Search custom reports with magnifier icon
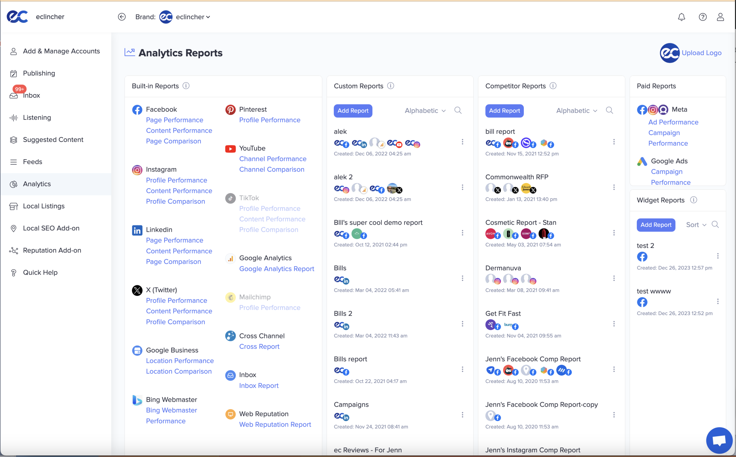736x457 pixels. click(458, 110)
